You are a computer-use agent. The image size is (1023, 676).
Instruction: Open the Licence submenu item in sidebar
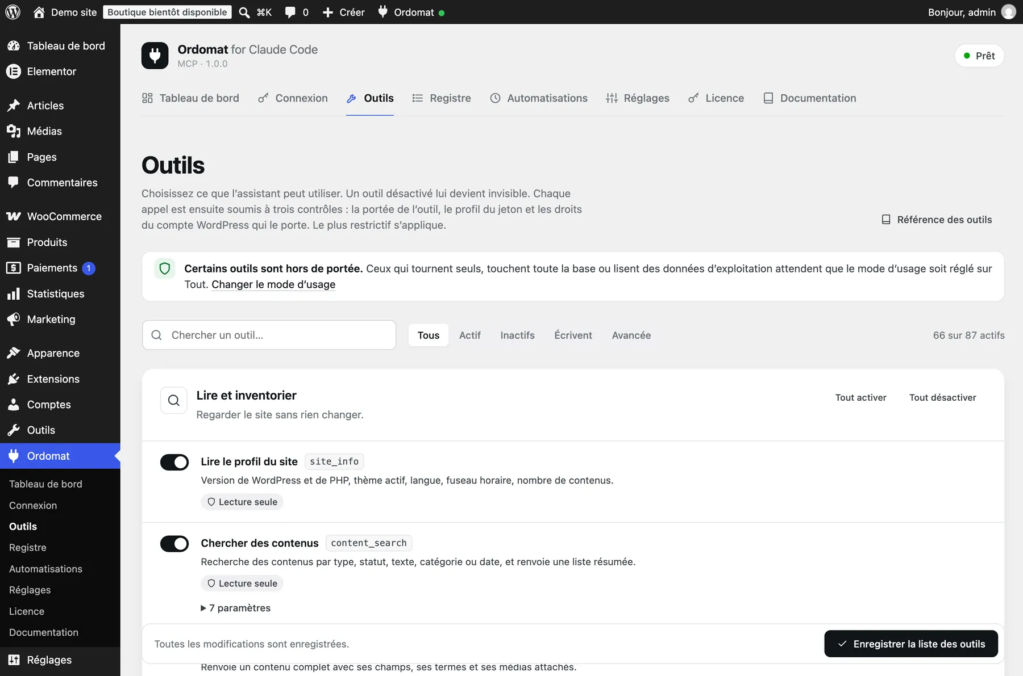(x=27, y=611)
